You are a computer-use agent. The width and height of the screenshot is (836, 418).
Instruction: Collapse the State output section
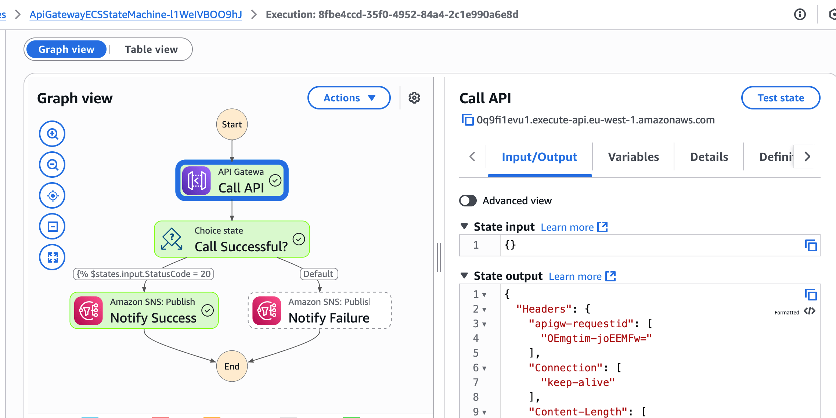[x=464, y=275]
